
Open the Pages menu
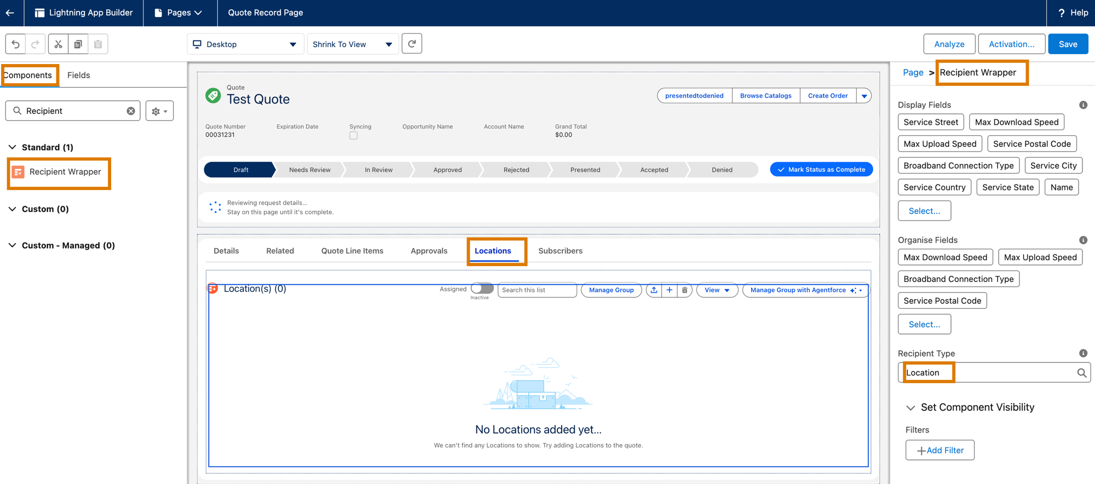[x=178, y=13]
